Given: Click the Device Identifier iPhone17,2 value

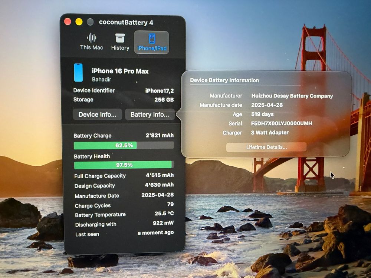Looking at the screenshot, I should (x=160, y=90).
